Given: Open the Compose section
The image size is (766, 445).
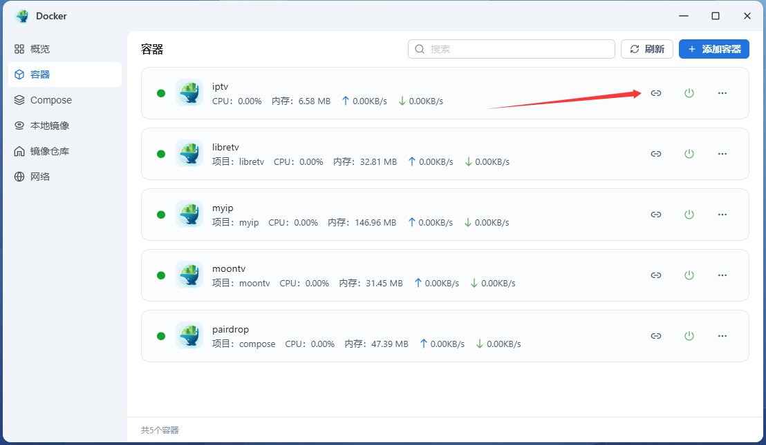Looking at the screenshot, I should click(65, 100).
